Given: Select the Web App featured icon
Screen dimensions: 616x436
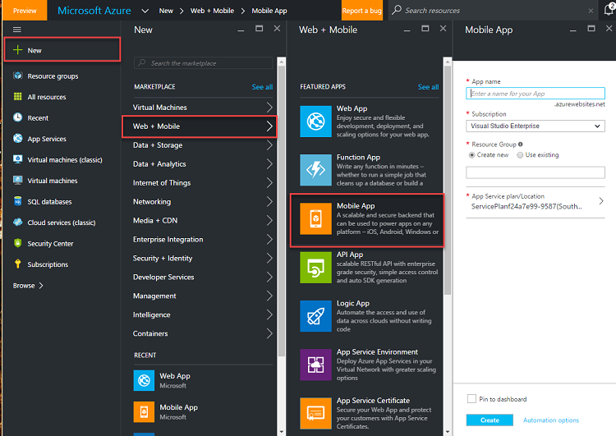Looking at the screenshot, I should pyautogui.click(x=315, y=122).
